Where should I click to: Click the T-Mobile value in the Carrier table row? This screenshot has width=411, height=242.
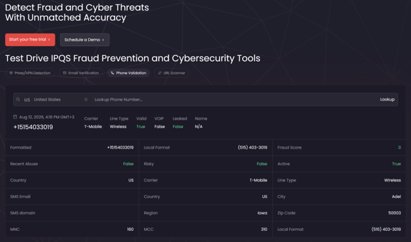pos(258,180)
